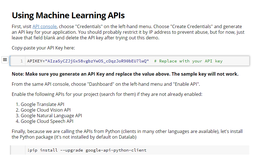Click the 'Enable the following APIs' paragraph
Viewport: 260px width, 158px height.
coord(107,94)
